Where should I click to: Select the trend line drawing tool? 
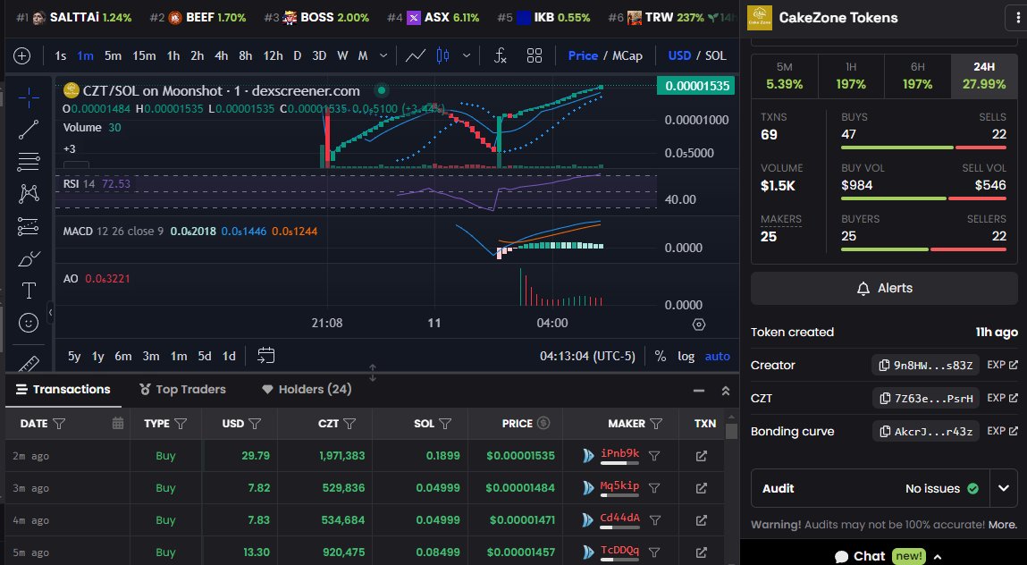click(x=29, y=130)
